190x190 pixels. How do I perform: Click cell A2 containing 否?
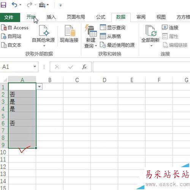click(x=22, y=94)
